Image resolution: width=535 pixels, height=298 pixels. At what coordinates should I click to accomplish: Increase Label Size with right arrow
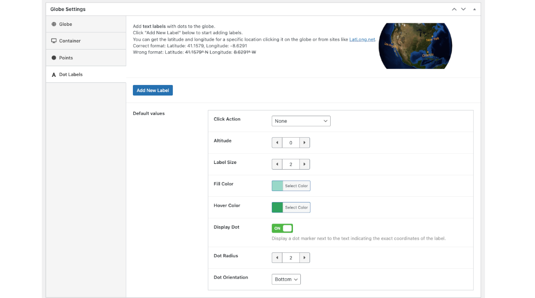305,164
